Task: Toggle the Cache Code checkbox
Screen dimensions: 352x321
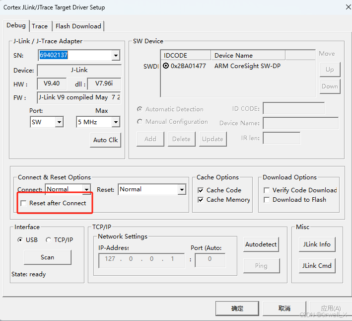Action: point(201,190)
